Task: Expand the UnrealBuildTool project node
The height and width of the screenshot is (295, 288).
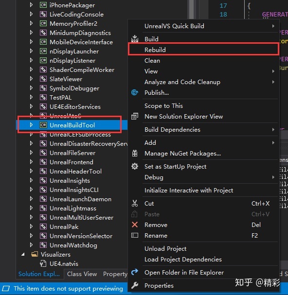Action: point(31,125)
